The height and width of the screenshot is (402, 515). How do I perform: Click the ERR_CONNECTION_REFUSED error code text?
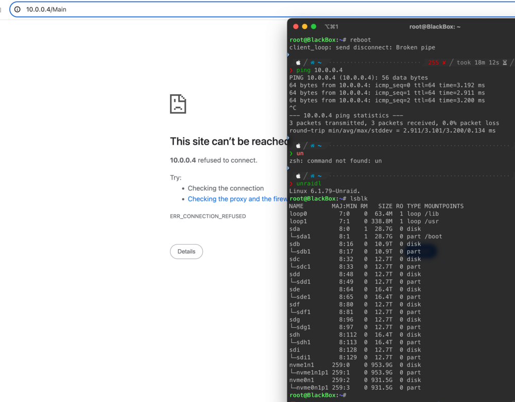coord(208,216)
